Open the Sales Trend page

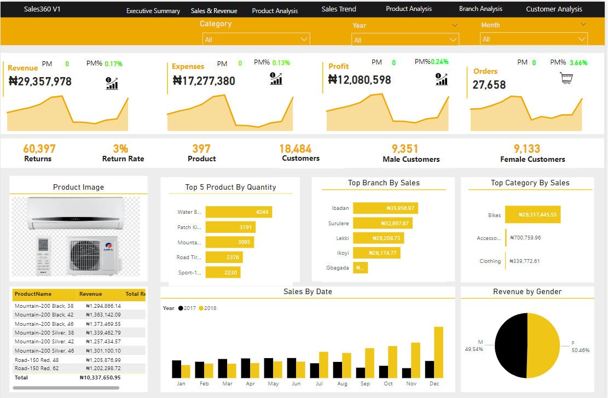(339, 9)
